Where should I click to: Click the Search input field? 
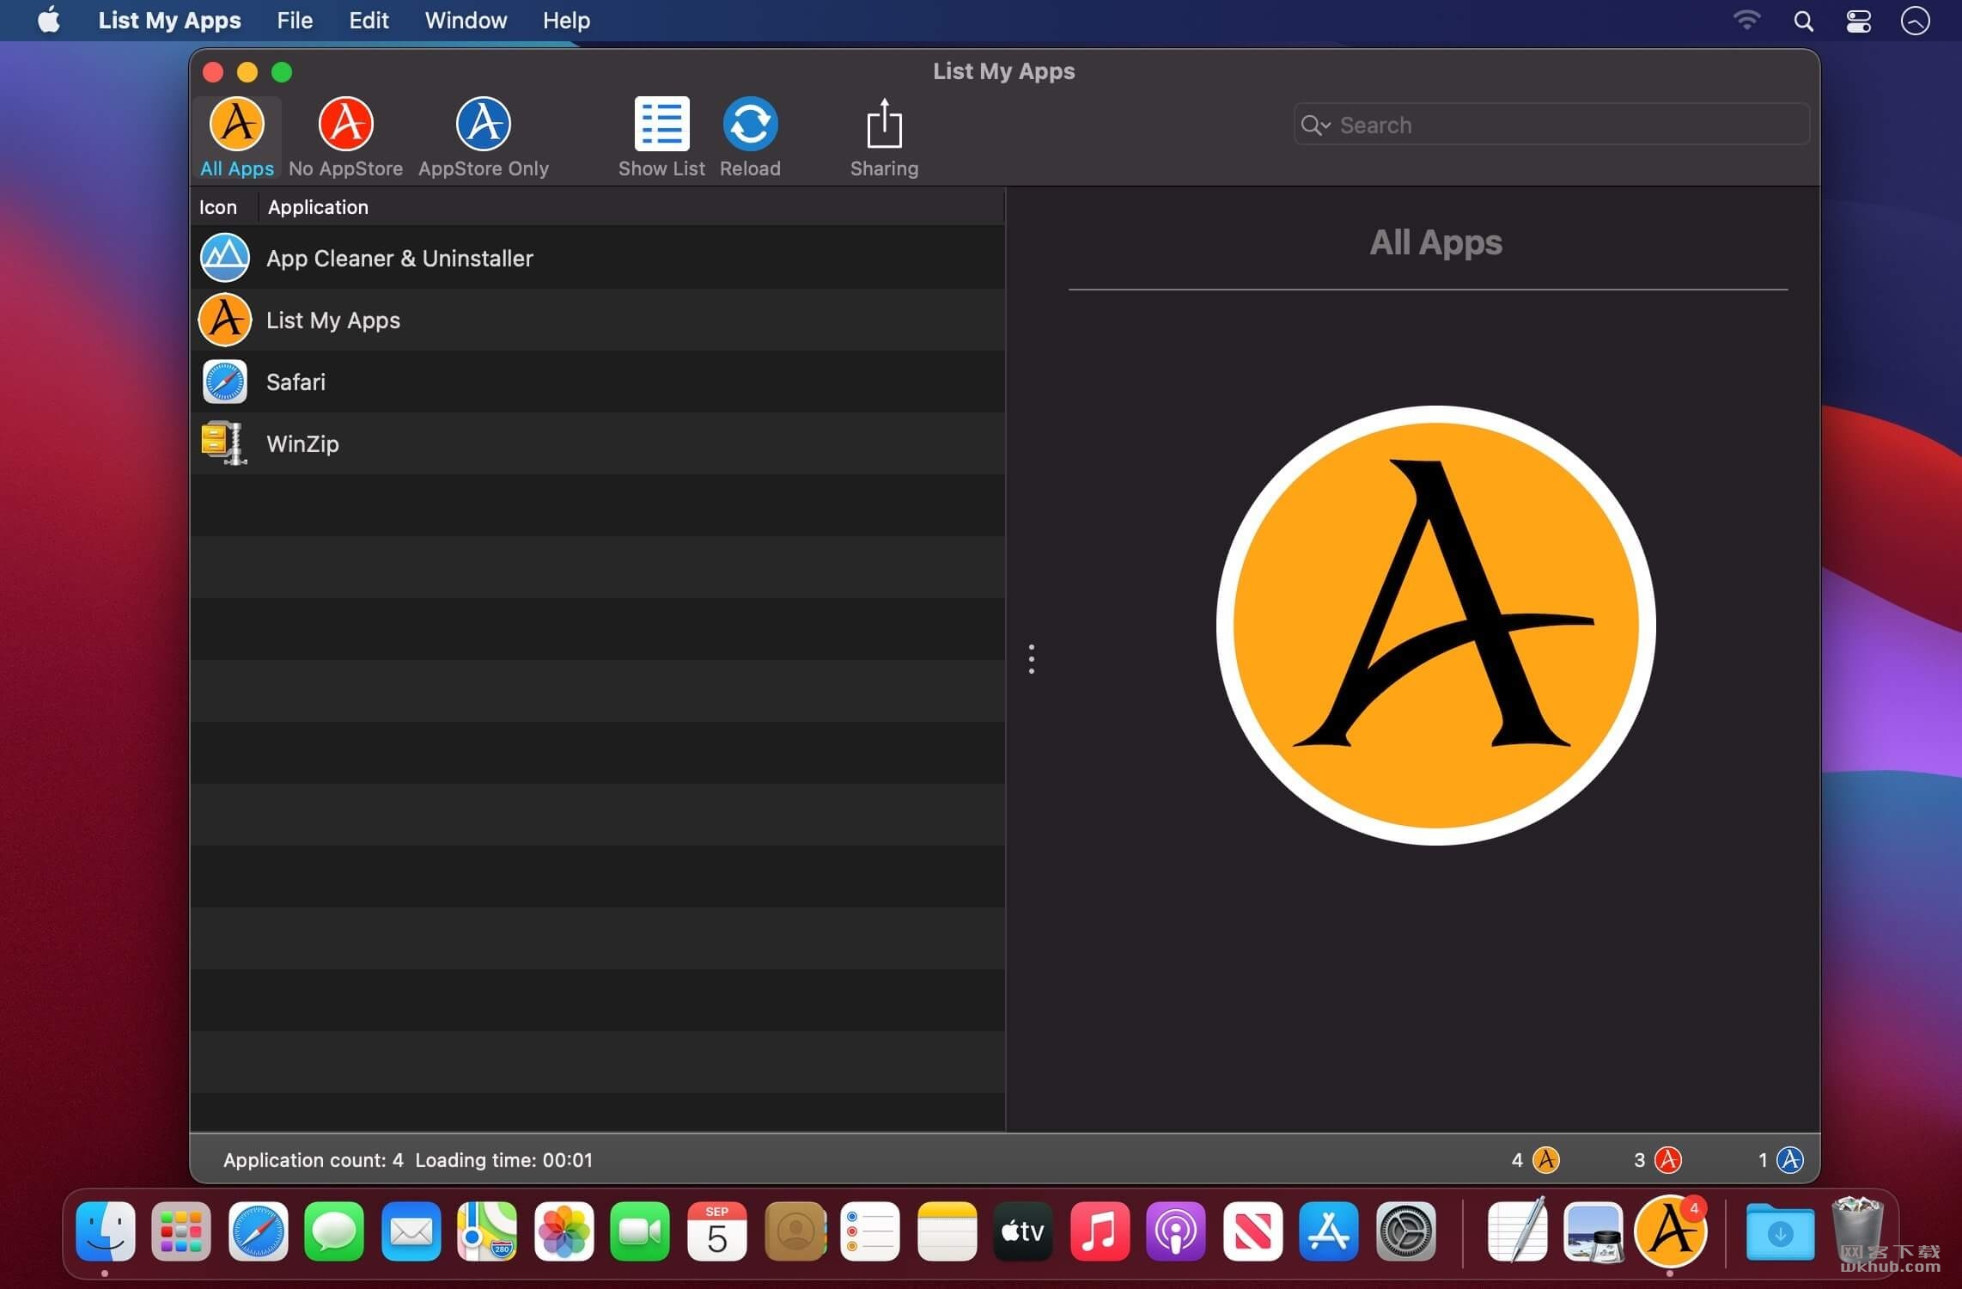click(x=1551, y=125)
